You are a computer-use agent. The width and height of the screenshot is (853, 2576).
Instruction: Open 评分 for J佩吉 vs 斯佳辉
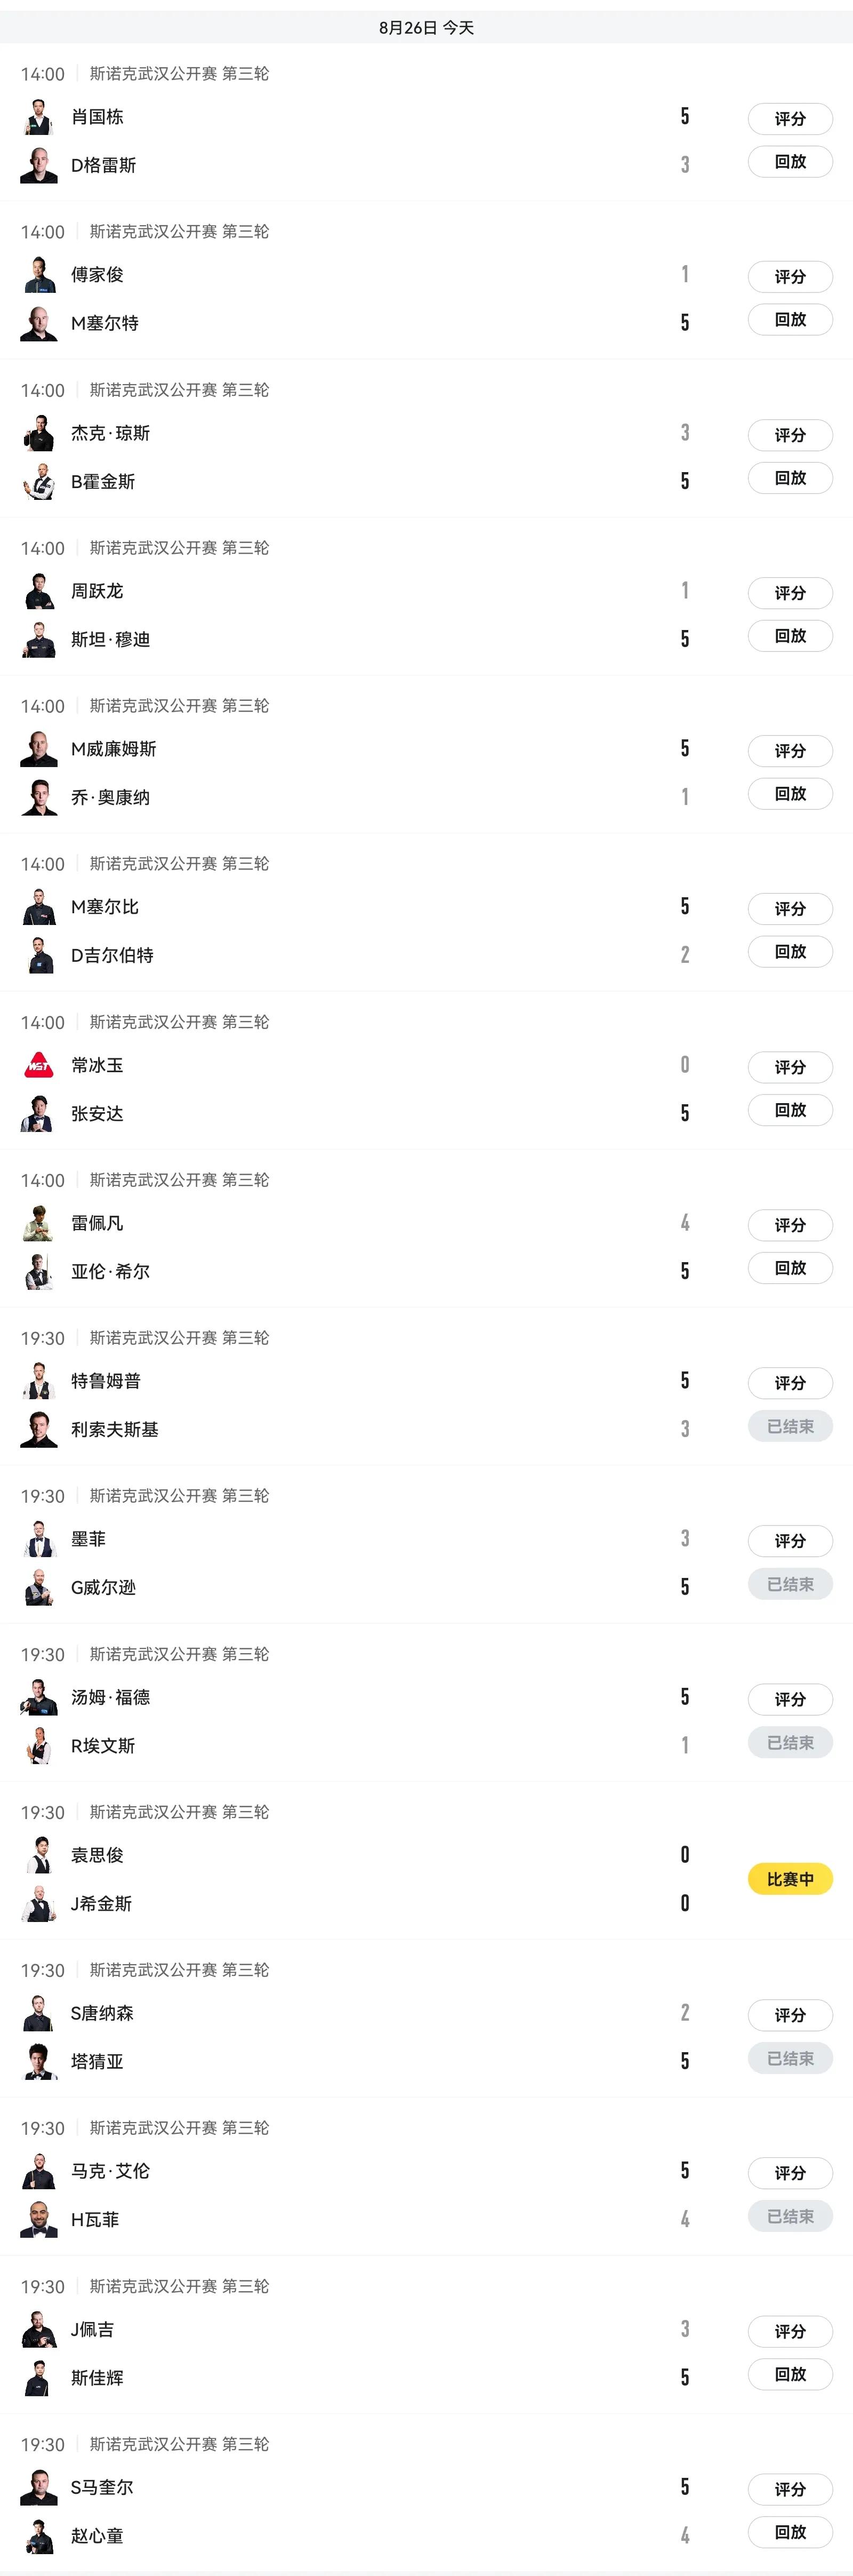[x=790, y=2331]
